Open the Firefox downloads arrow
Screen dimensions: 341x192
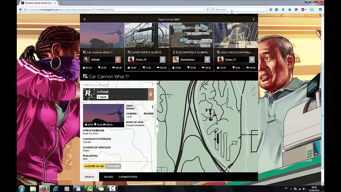click(283, 10)
